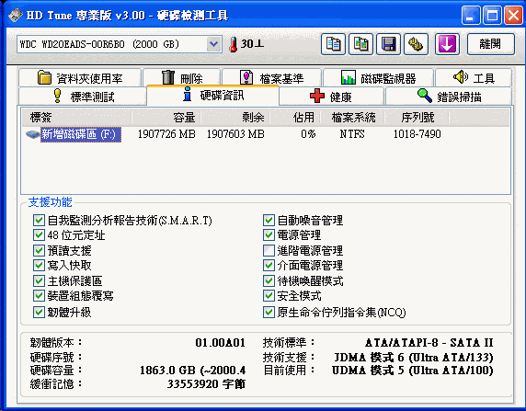
Task: Click the copy info to clipboard icon
Action: 333,44
